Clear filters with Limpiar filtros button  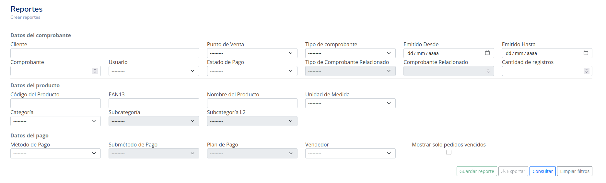575,171
